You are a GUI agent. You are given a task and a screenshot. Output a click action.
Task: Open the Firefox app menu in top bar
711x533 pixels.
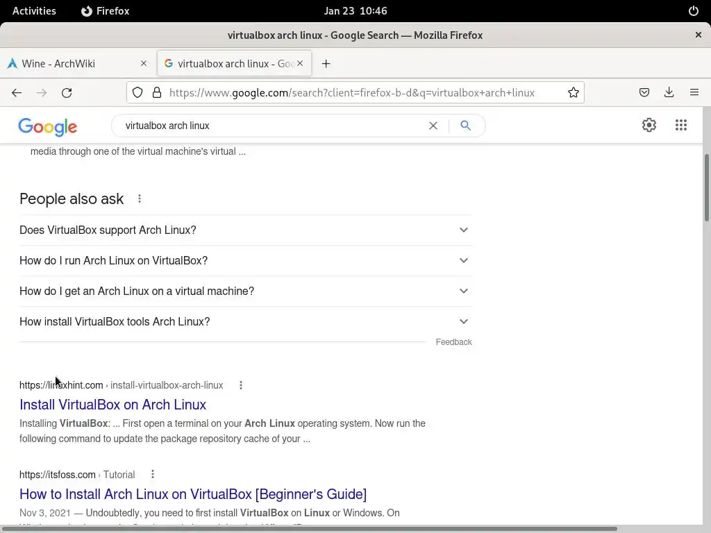tap(106, 11)
